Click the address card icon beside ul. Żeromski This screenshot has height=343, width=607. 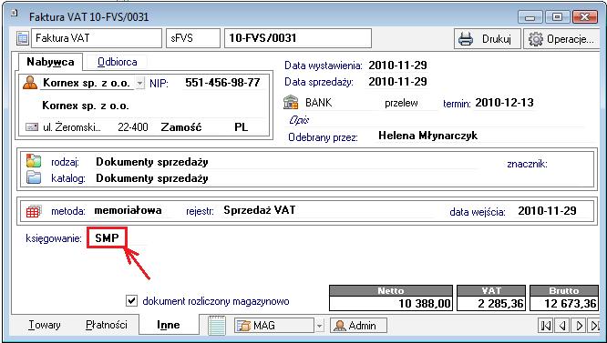click(32, 127)
